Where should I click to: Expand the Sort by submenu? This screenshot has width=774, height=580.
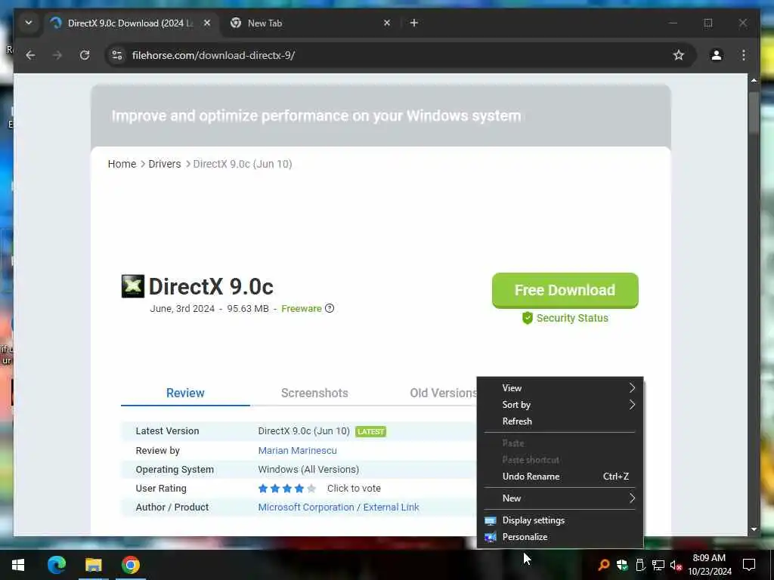click(x=560, y=405)
